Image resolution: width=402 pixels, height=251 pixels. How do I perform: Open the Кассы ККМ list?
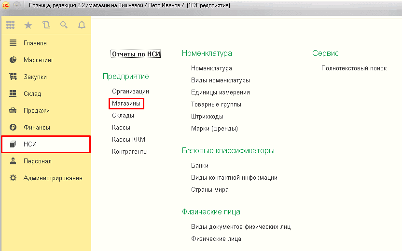click(x=128, y=140)
